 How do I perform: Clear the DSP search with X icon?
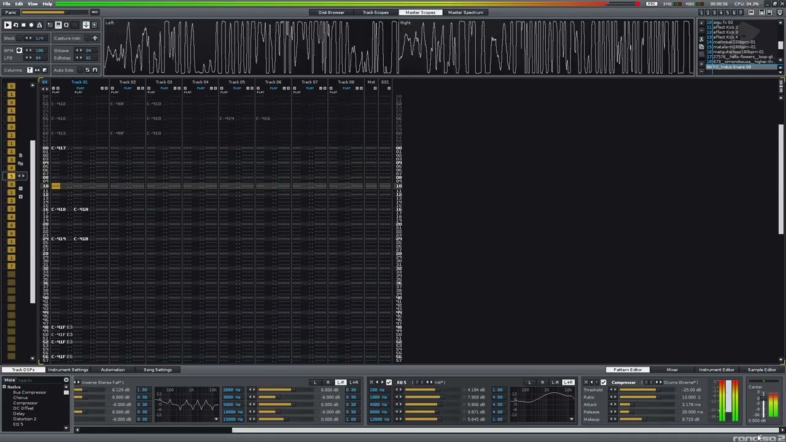(x=66, y=380)
